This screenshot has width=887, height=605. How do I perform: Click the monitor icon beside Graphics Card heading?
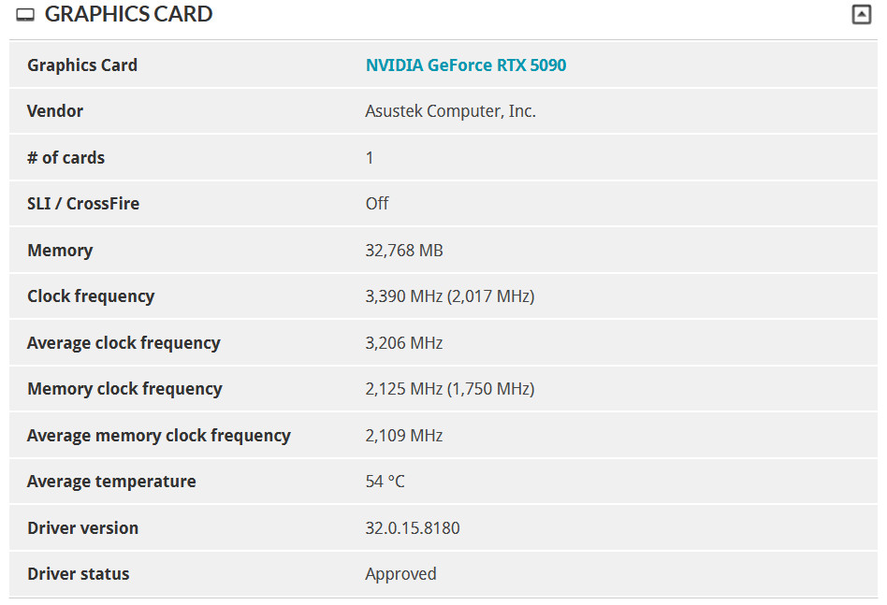25,15
